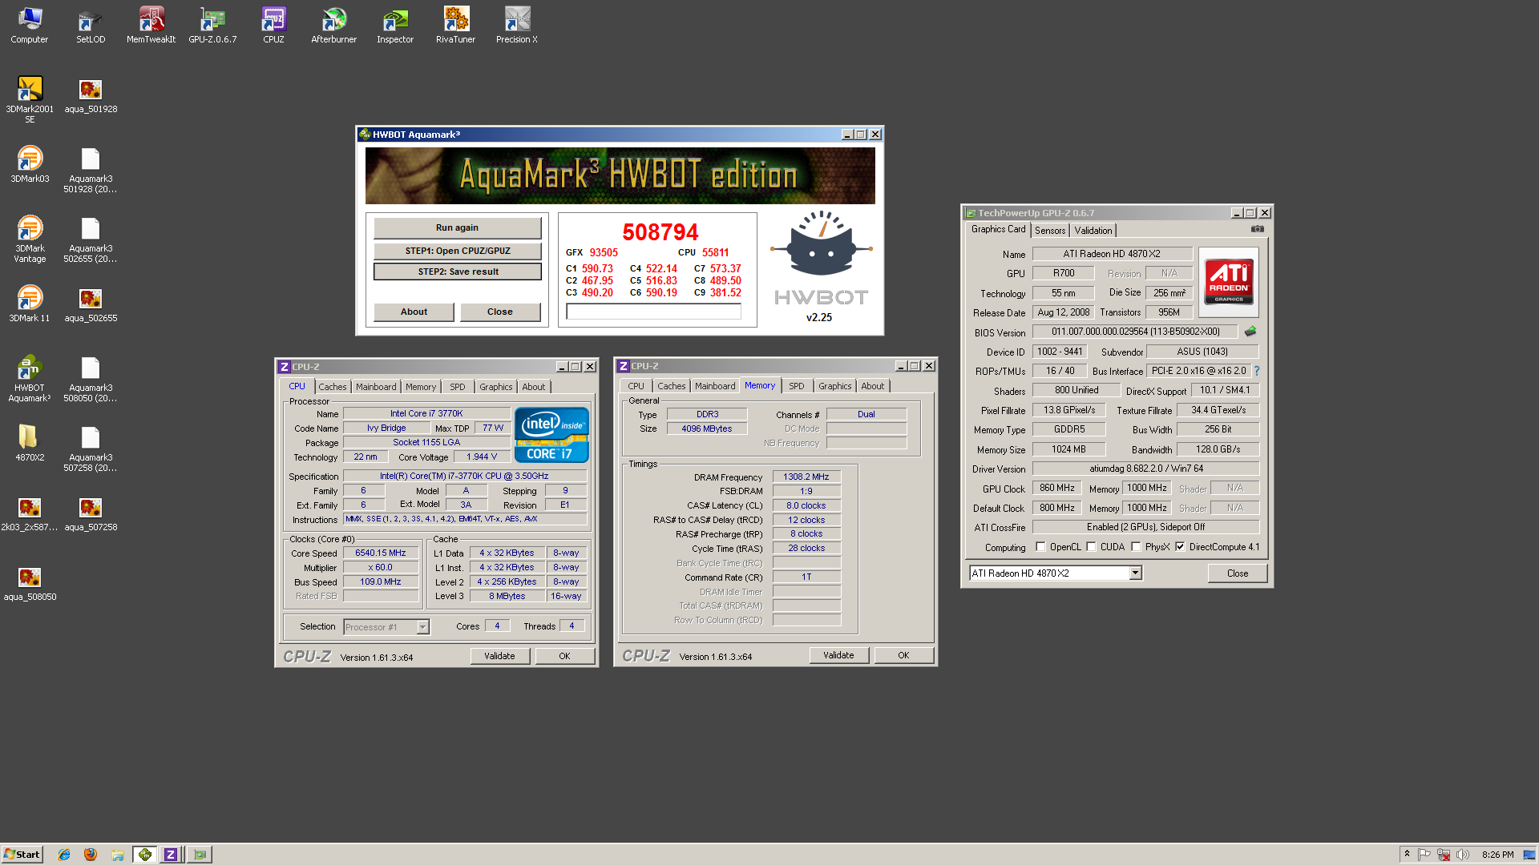
Task: Click Validate in the right CPU-Z Memory window
Action: (x=838, y=655)
